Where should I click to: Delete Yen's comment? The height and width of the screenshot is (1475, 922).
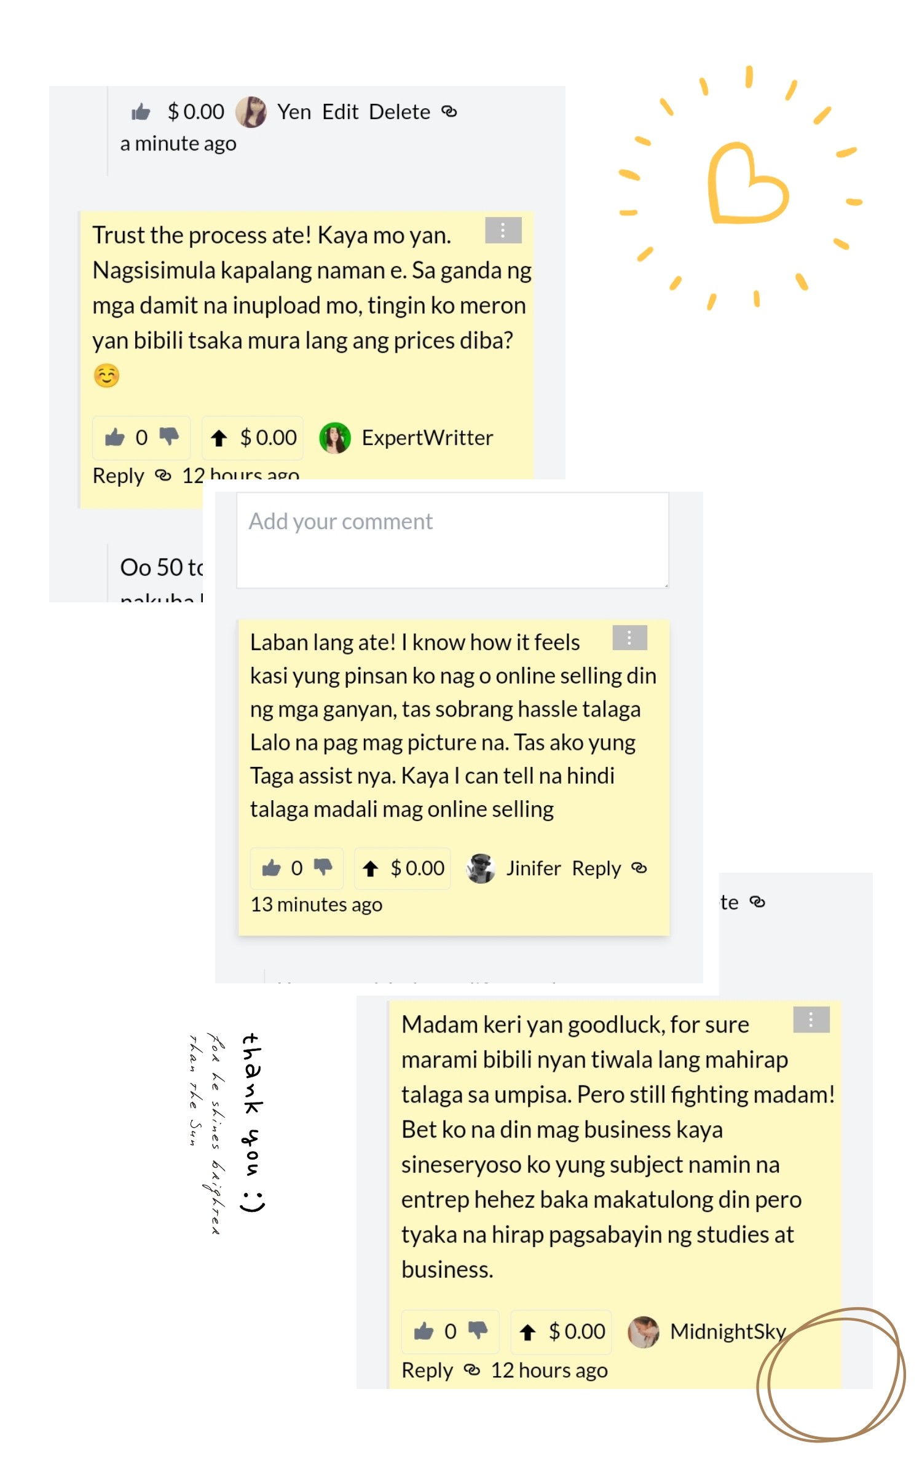[400, 112]
